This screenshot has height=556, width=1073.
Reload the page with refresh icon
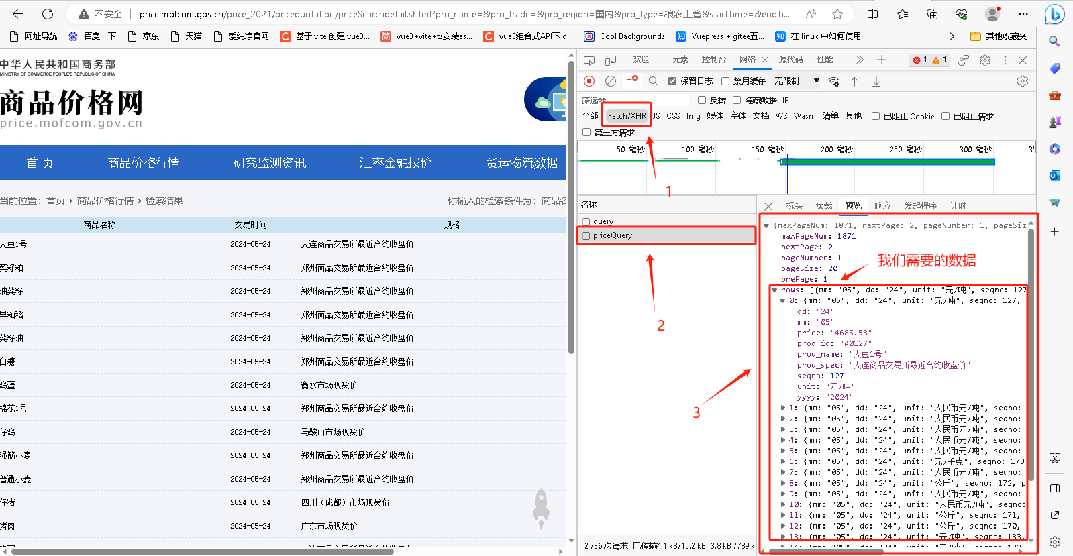[x=48, y=13]
